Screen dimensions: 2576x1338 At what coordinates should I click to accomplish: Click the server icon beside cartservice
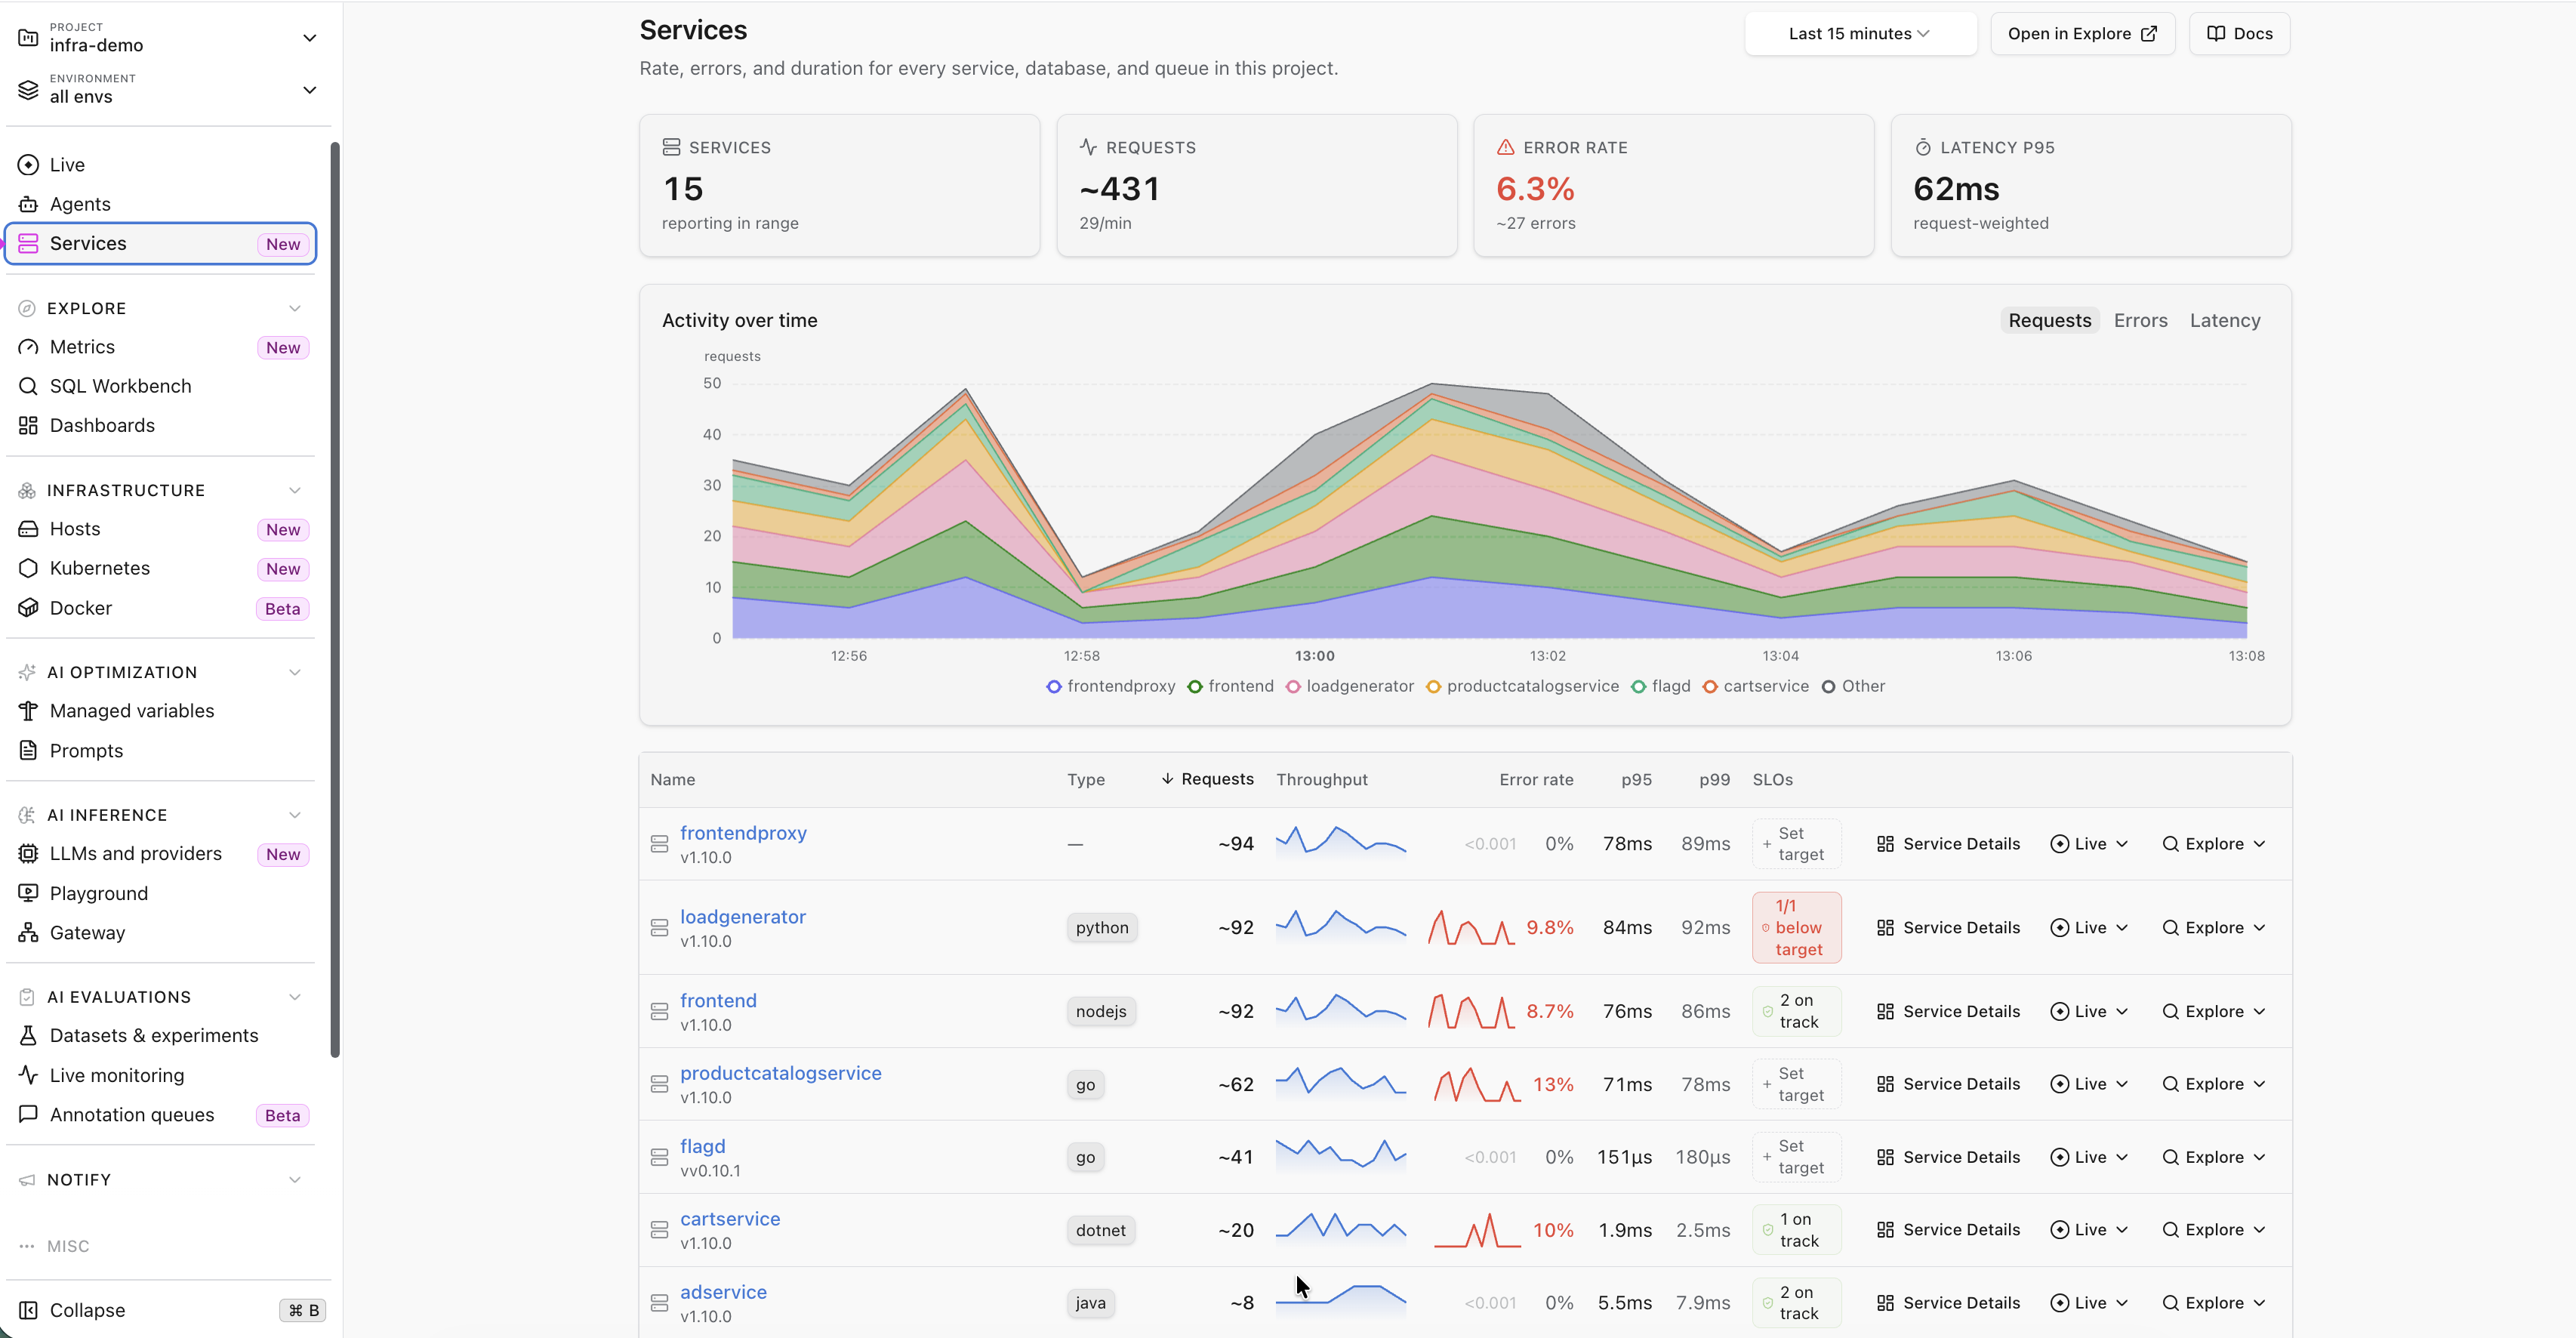pos(659,1230)
